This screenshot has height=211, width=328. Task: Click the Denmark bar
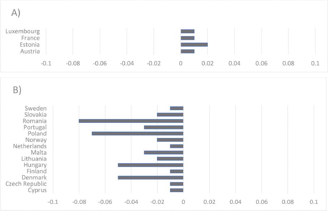(150, 178)
